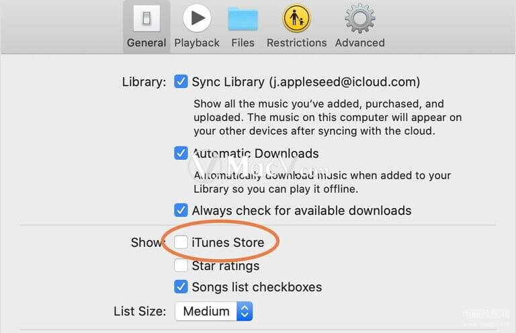
Task: Disable the Automatic Downloads checkbox
Action: click(181, 153)
